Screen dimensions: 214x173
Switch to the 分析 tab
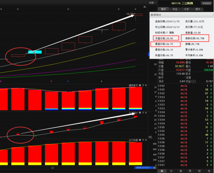click(x=186, y=9)
